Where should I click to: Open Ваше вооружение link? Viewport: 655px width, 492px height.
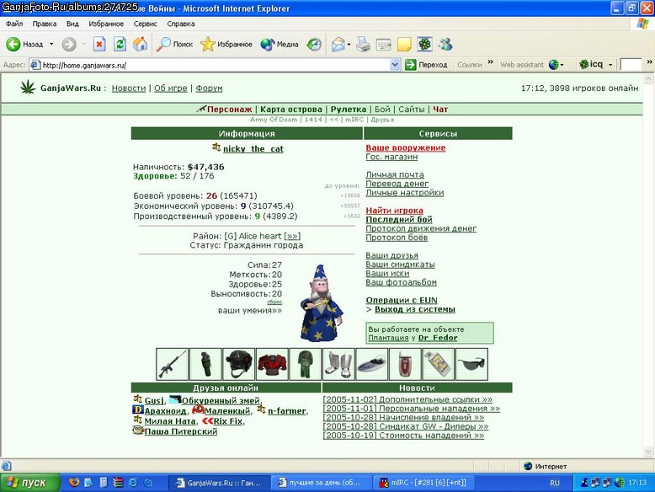point(406,147)
